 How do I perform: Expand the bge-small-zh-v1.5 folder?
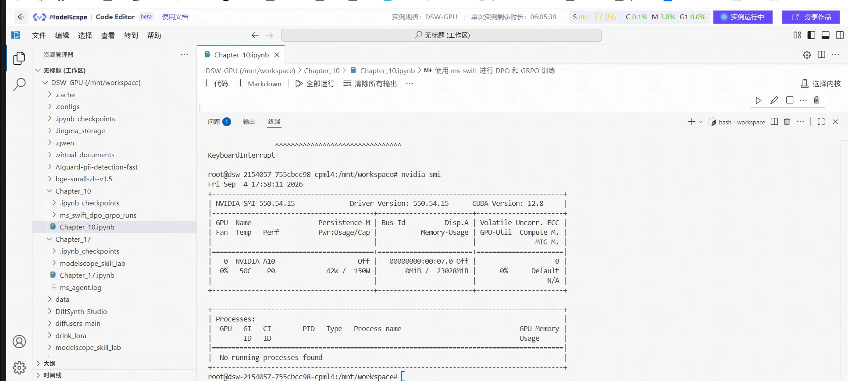click(x=50, y=179)
